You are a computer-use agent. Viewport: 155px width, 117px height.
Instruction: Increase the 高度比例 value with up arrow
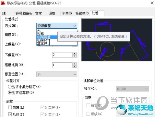click(x=75, y=64)
